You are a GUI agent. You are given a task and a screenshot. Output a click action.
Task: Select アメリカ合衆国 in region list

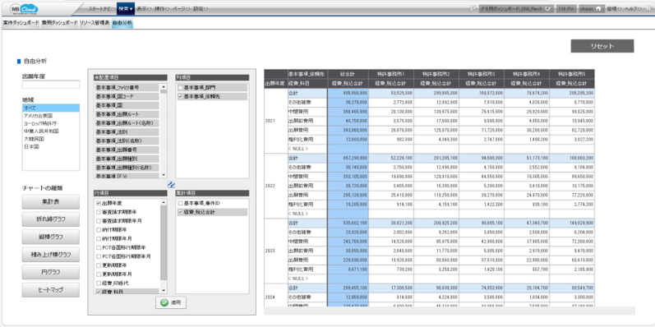pyautogui.click(x=51, y=116)
